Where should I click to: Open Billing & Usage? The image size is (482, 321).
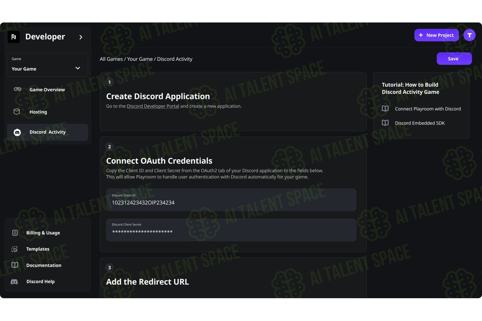click(43, 233)
